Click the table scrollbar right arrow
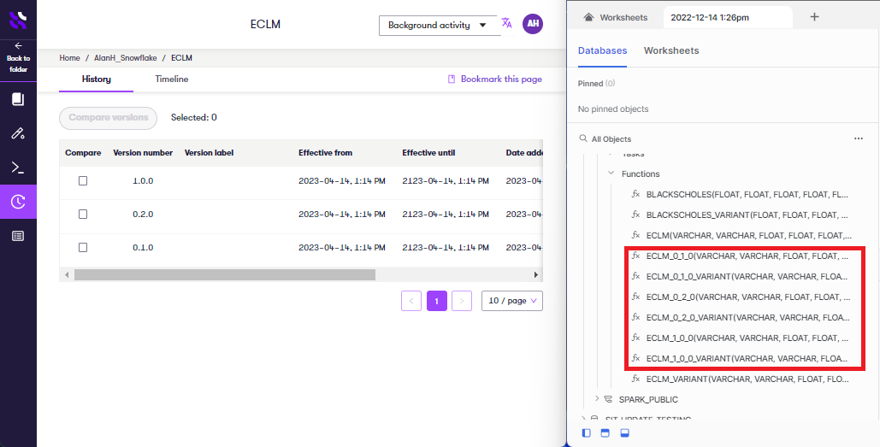The height and width of the screenshot is (447, 880). tap(536, 275)
